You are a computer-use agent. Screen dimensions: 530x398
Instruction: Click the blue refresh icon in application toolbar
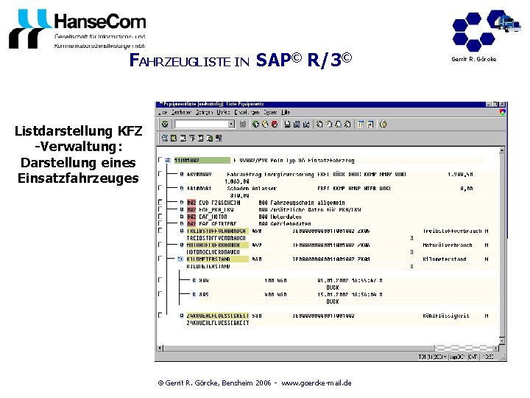(x=165, y=138)
